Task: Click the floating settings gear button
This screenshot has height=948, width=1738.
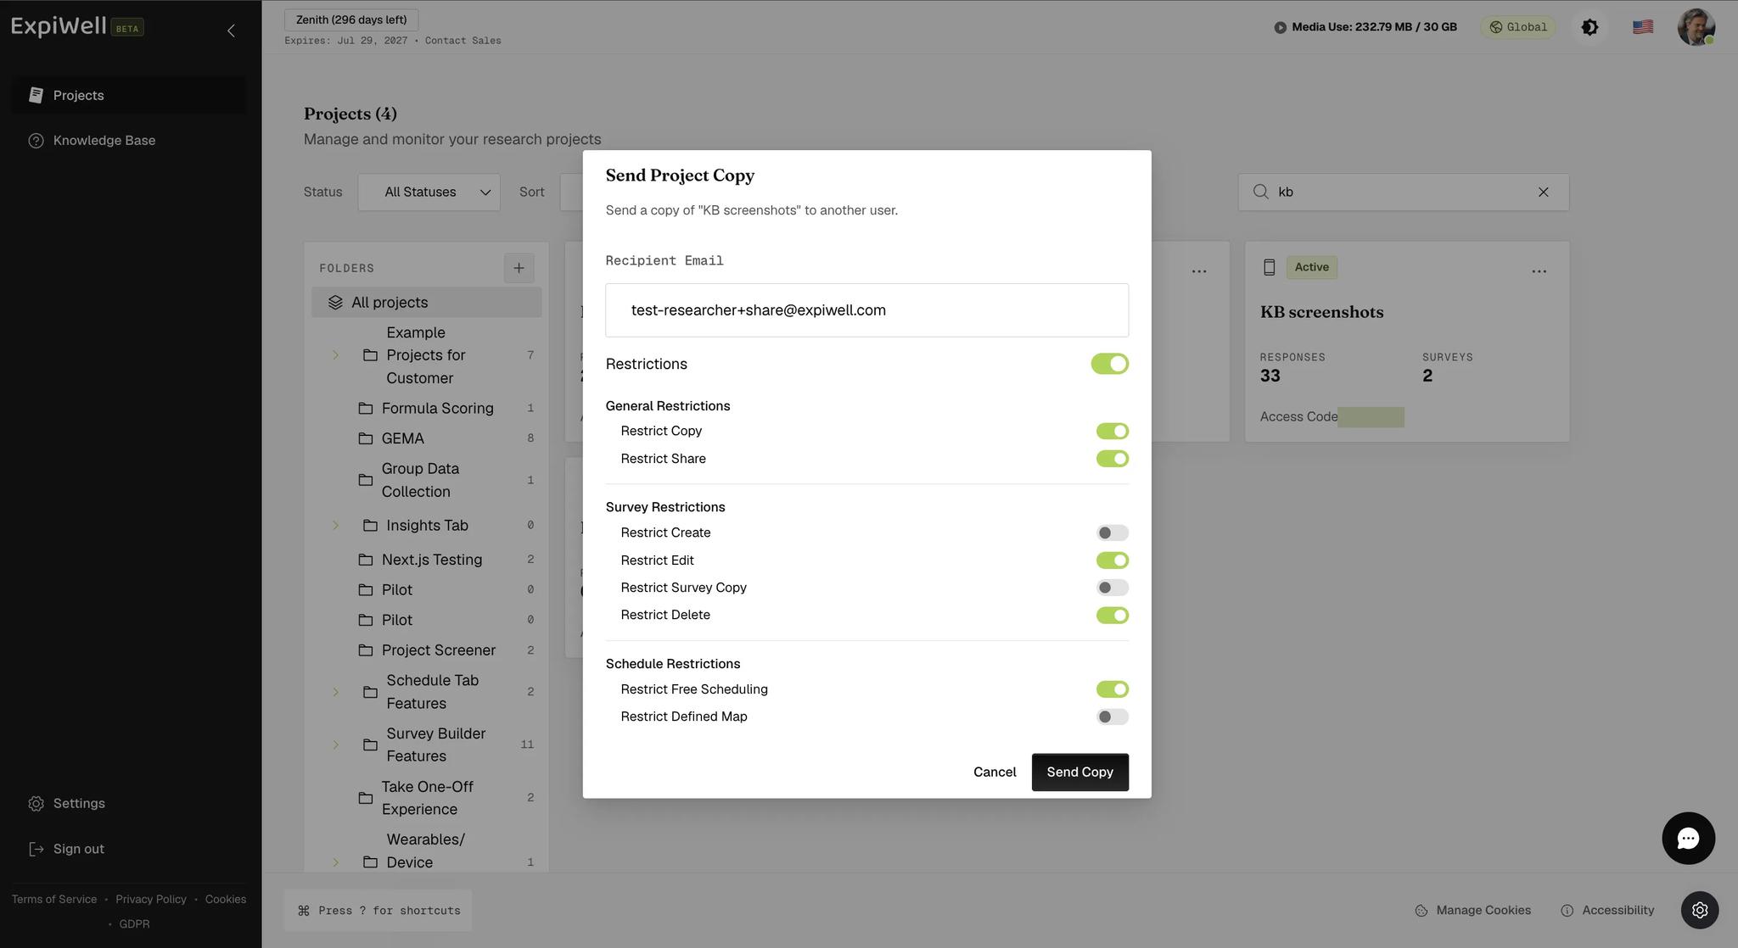Action: point(1700,910)
